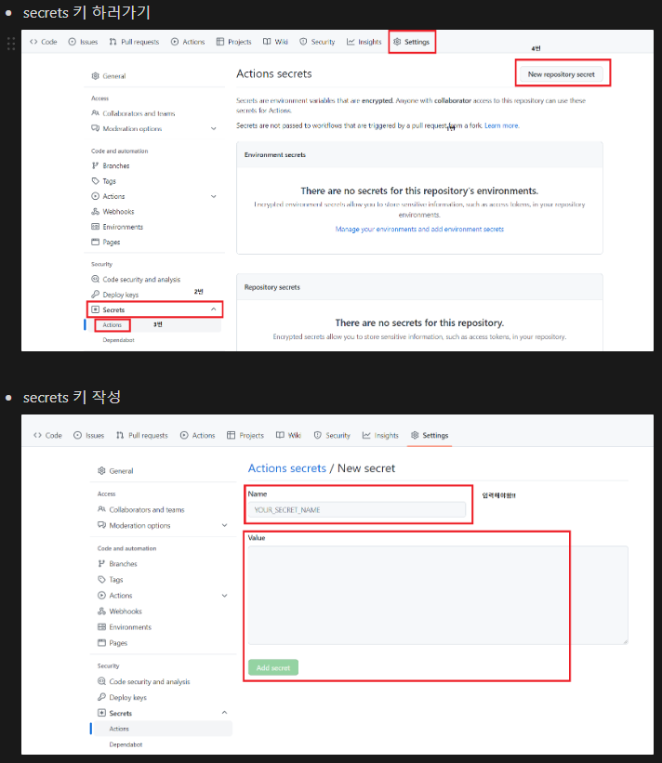Open Projects tab in top repository nav
The height and width of the screenshot is (763, 662).
point(234,42)
